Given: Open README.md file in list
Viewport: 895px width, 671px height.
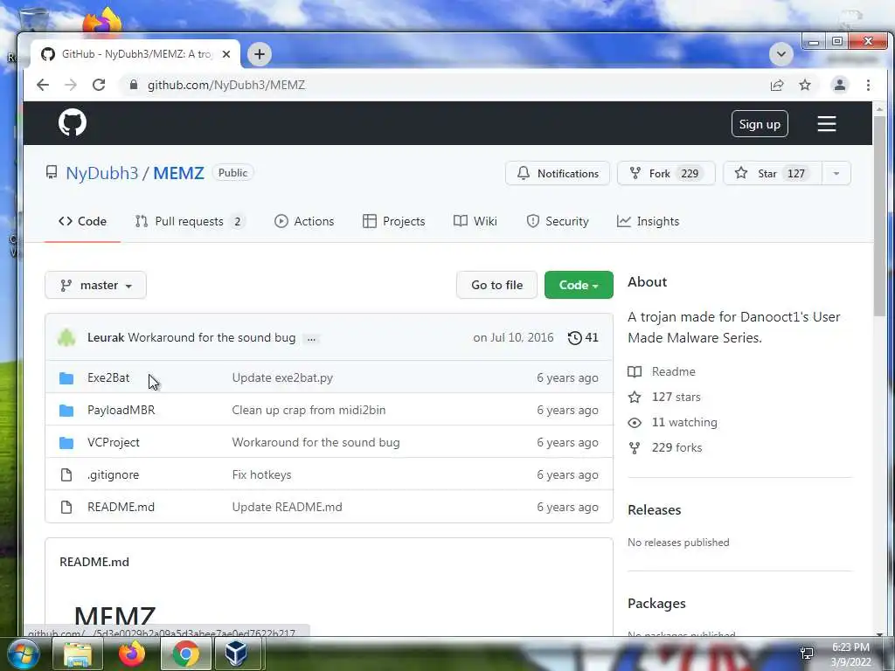Looking at the screenshot, I should point(121,507).
